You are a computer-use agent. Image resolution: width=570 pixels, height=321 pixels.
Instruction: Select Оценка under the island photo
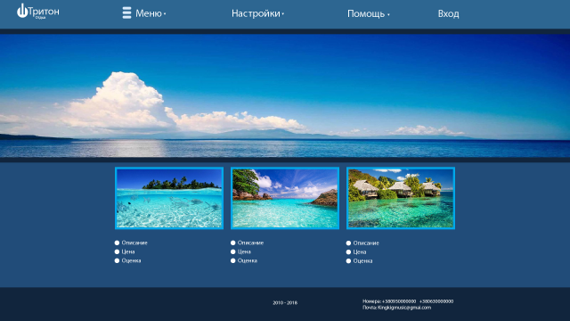click(127, 260)
